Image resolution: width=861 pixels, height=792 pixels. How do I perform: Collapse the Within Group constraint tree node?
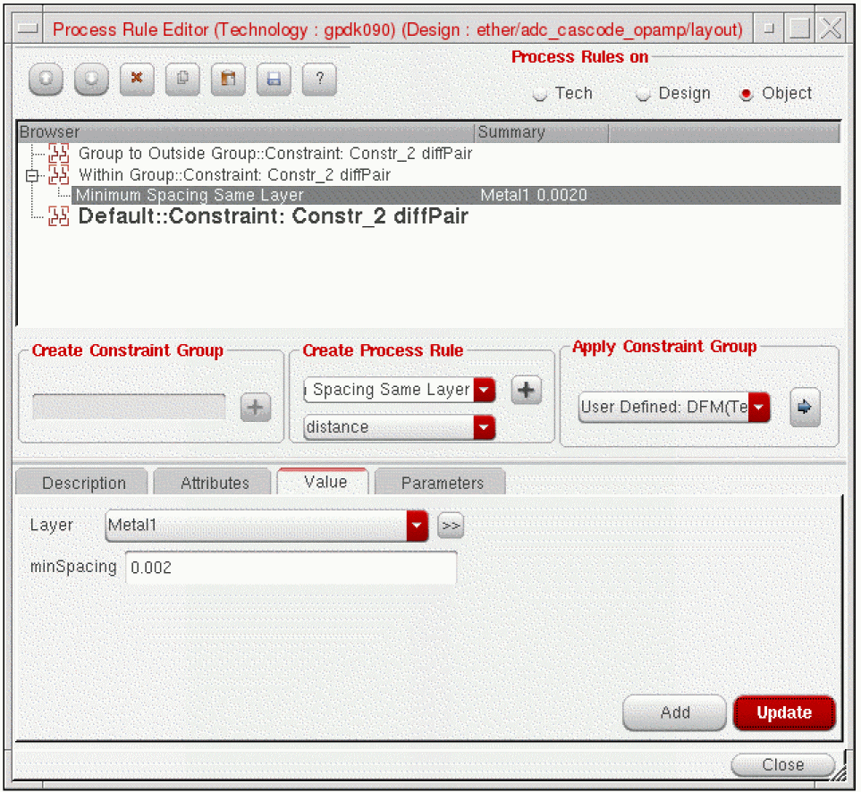[32, 176]
